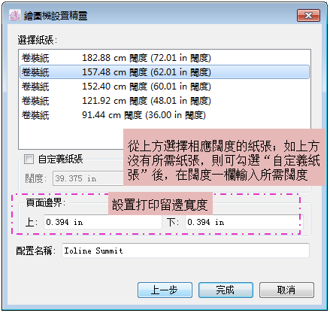The image size is (330, 313).
Task: Click the 頁面邊界 group label
Action: [46, 202]
